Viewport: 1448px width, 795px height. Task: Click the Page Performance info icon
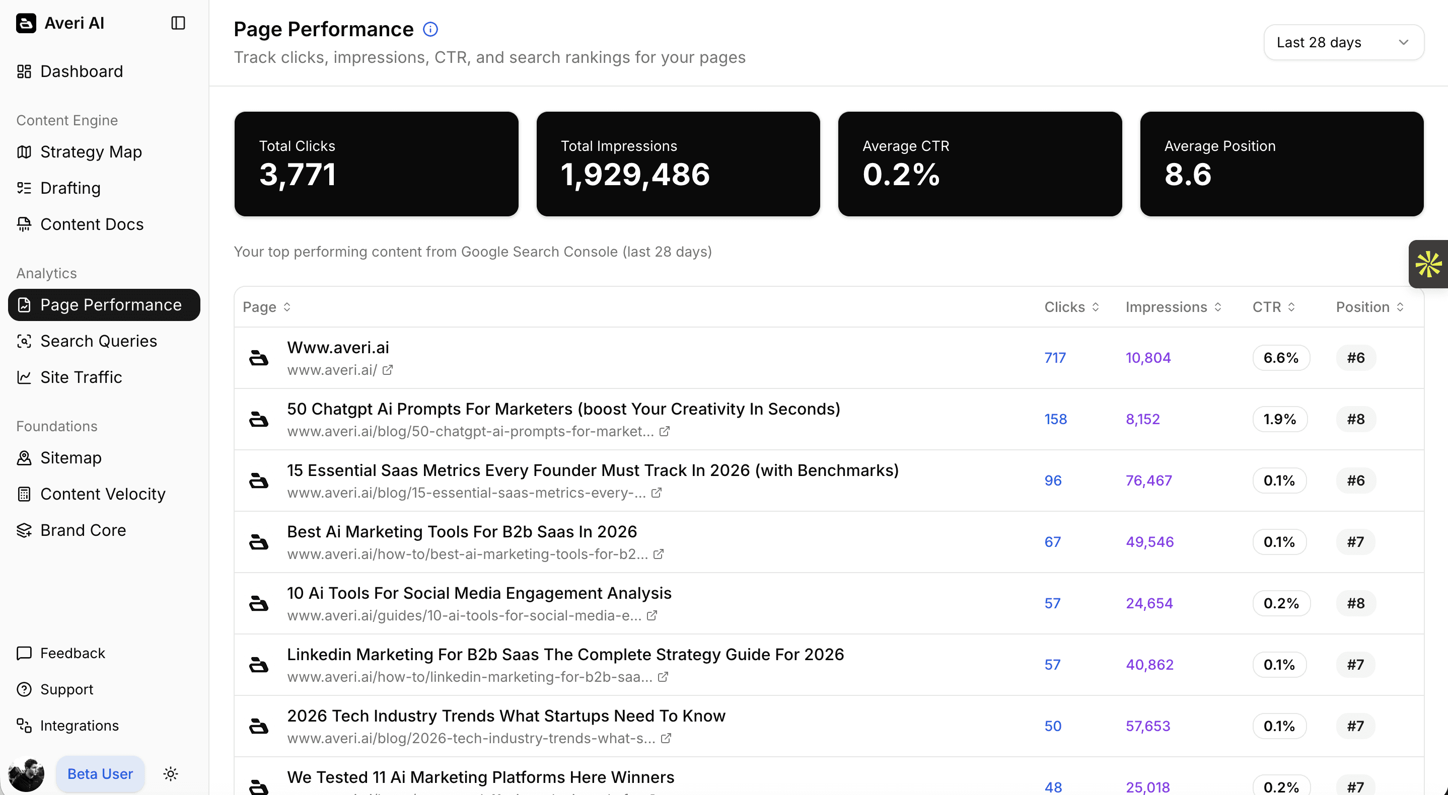pyautogui.click(x=430, y=29)
